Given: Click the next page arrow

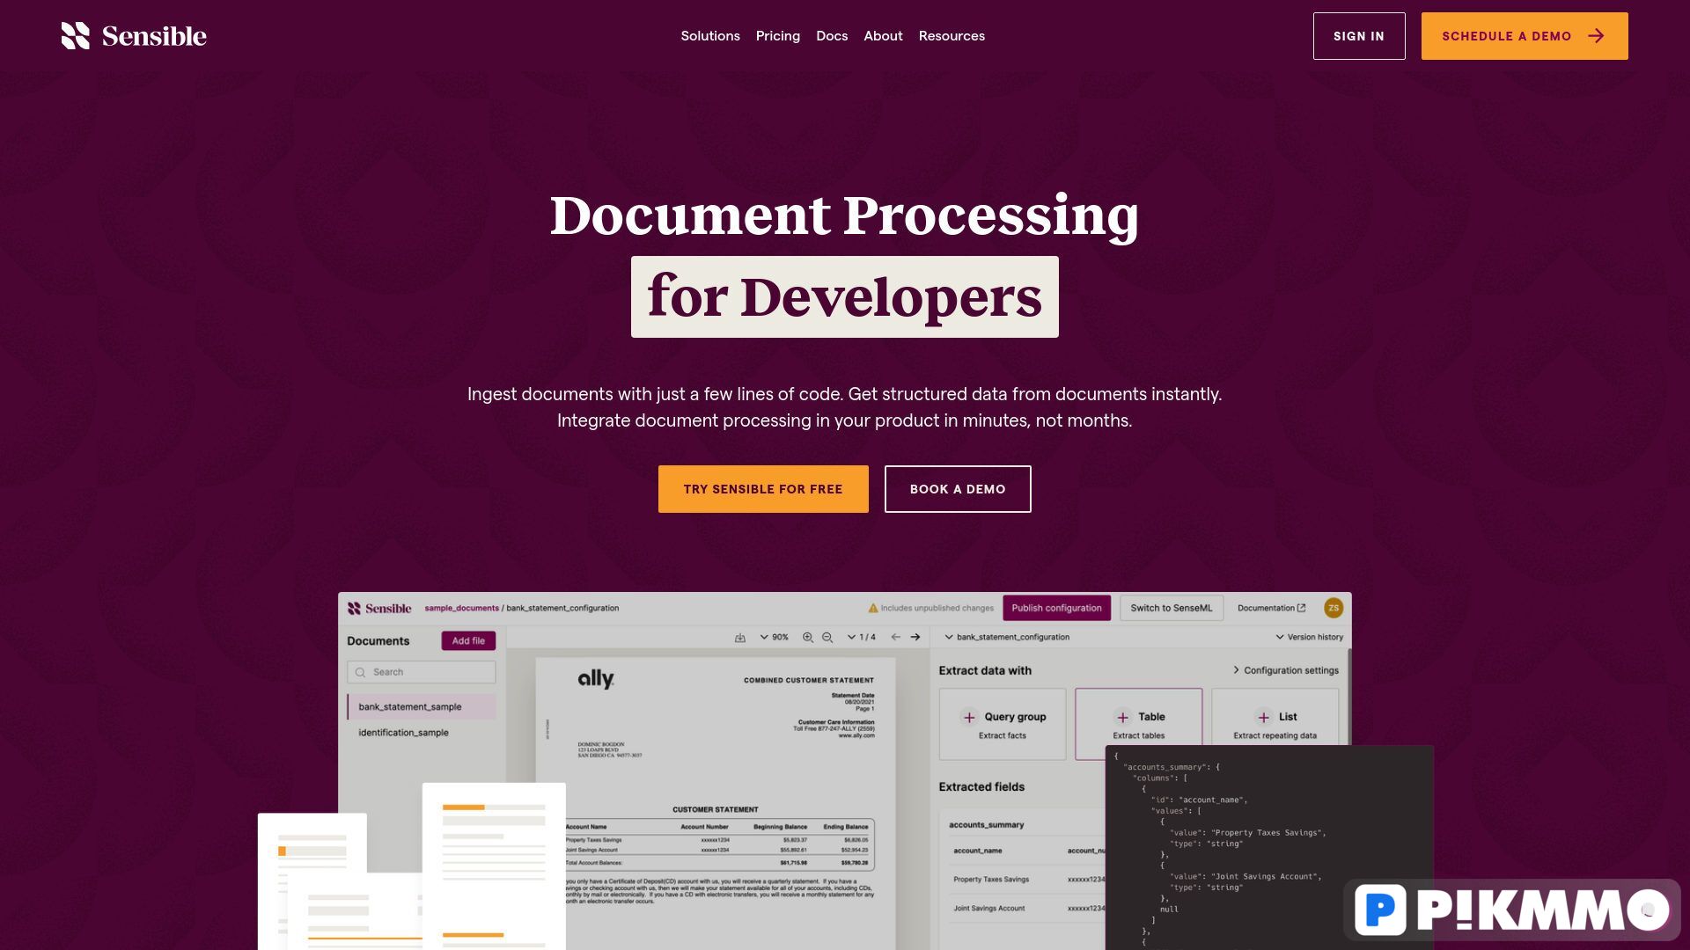Looking at the screenshot, I should point(915,637).
